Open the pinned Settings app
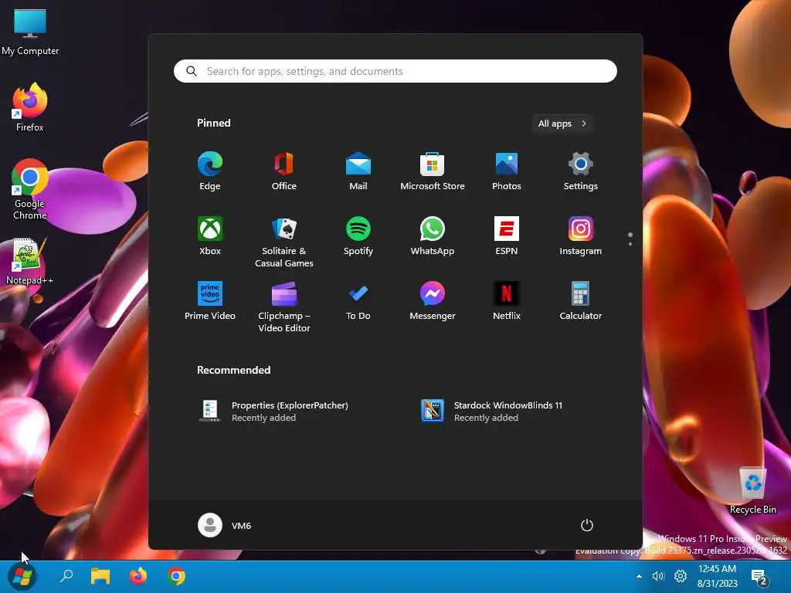The image size is (791, 593). 581,171
